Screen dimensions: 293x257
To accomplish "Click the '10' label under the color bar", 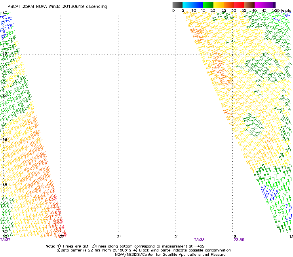I will pos(194,10).
